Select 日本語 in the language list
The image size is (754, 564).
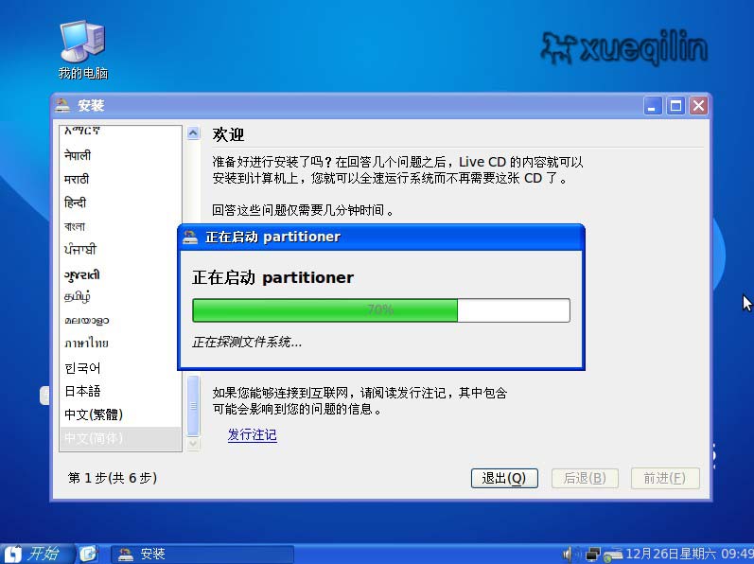pyautogui.click(x=120, y=391)
